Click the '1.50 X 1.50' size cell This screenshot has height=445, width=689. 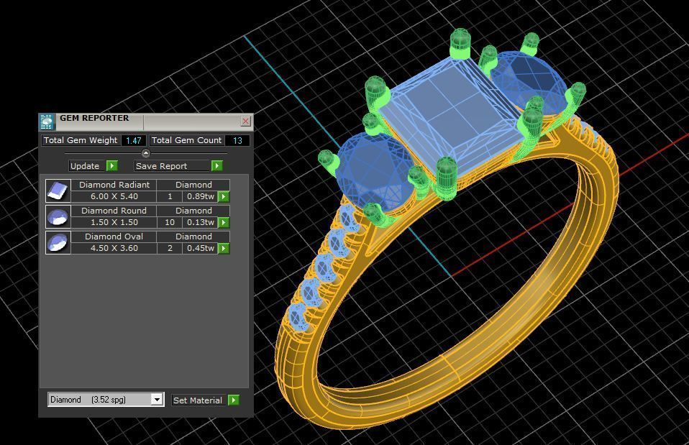114,222
